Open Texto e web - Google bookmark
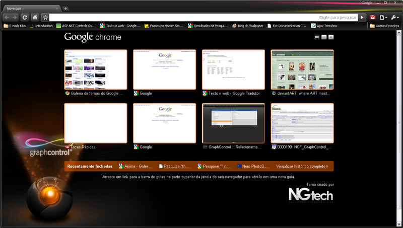 pyautogui.click(x=120, y=26)
